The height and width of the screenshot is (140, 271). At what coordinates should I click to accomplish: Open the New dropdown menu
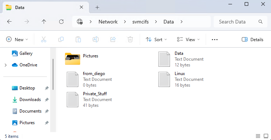[17, 40]
